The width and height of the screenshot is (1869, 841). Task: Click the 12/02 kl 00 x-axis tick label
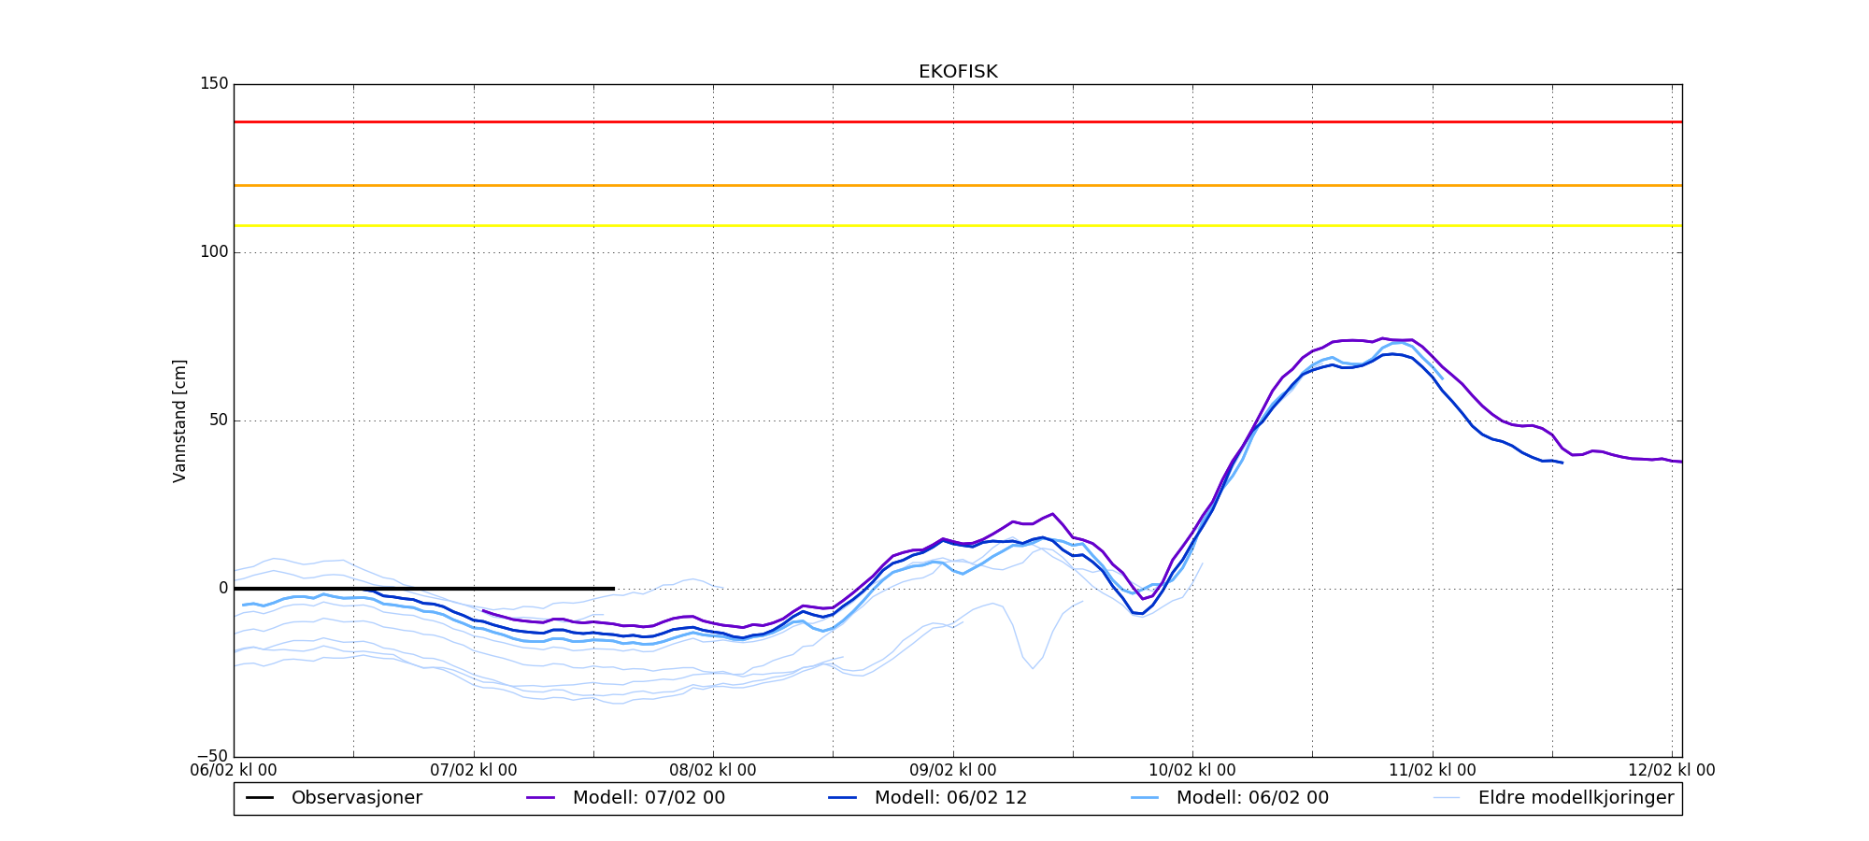pyautogui.click(x=1671, y=770)
